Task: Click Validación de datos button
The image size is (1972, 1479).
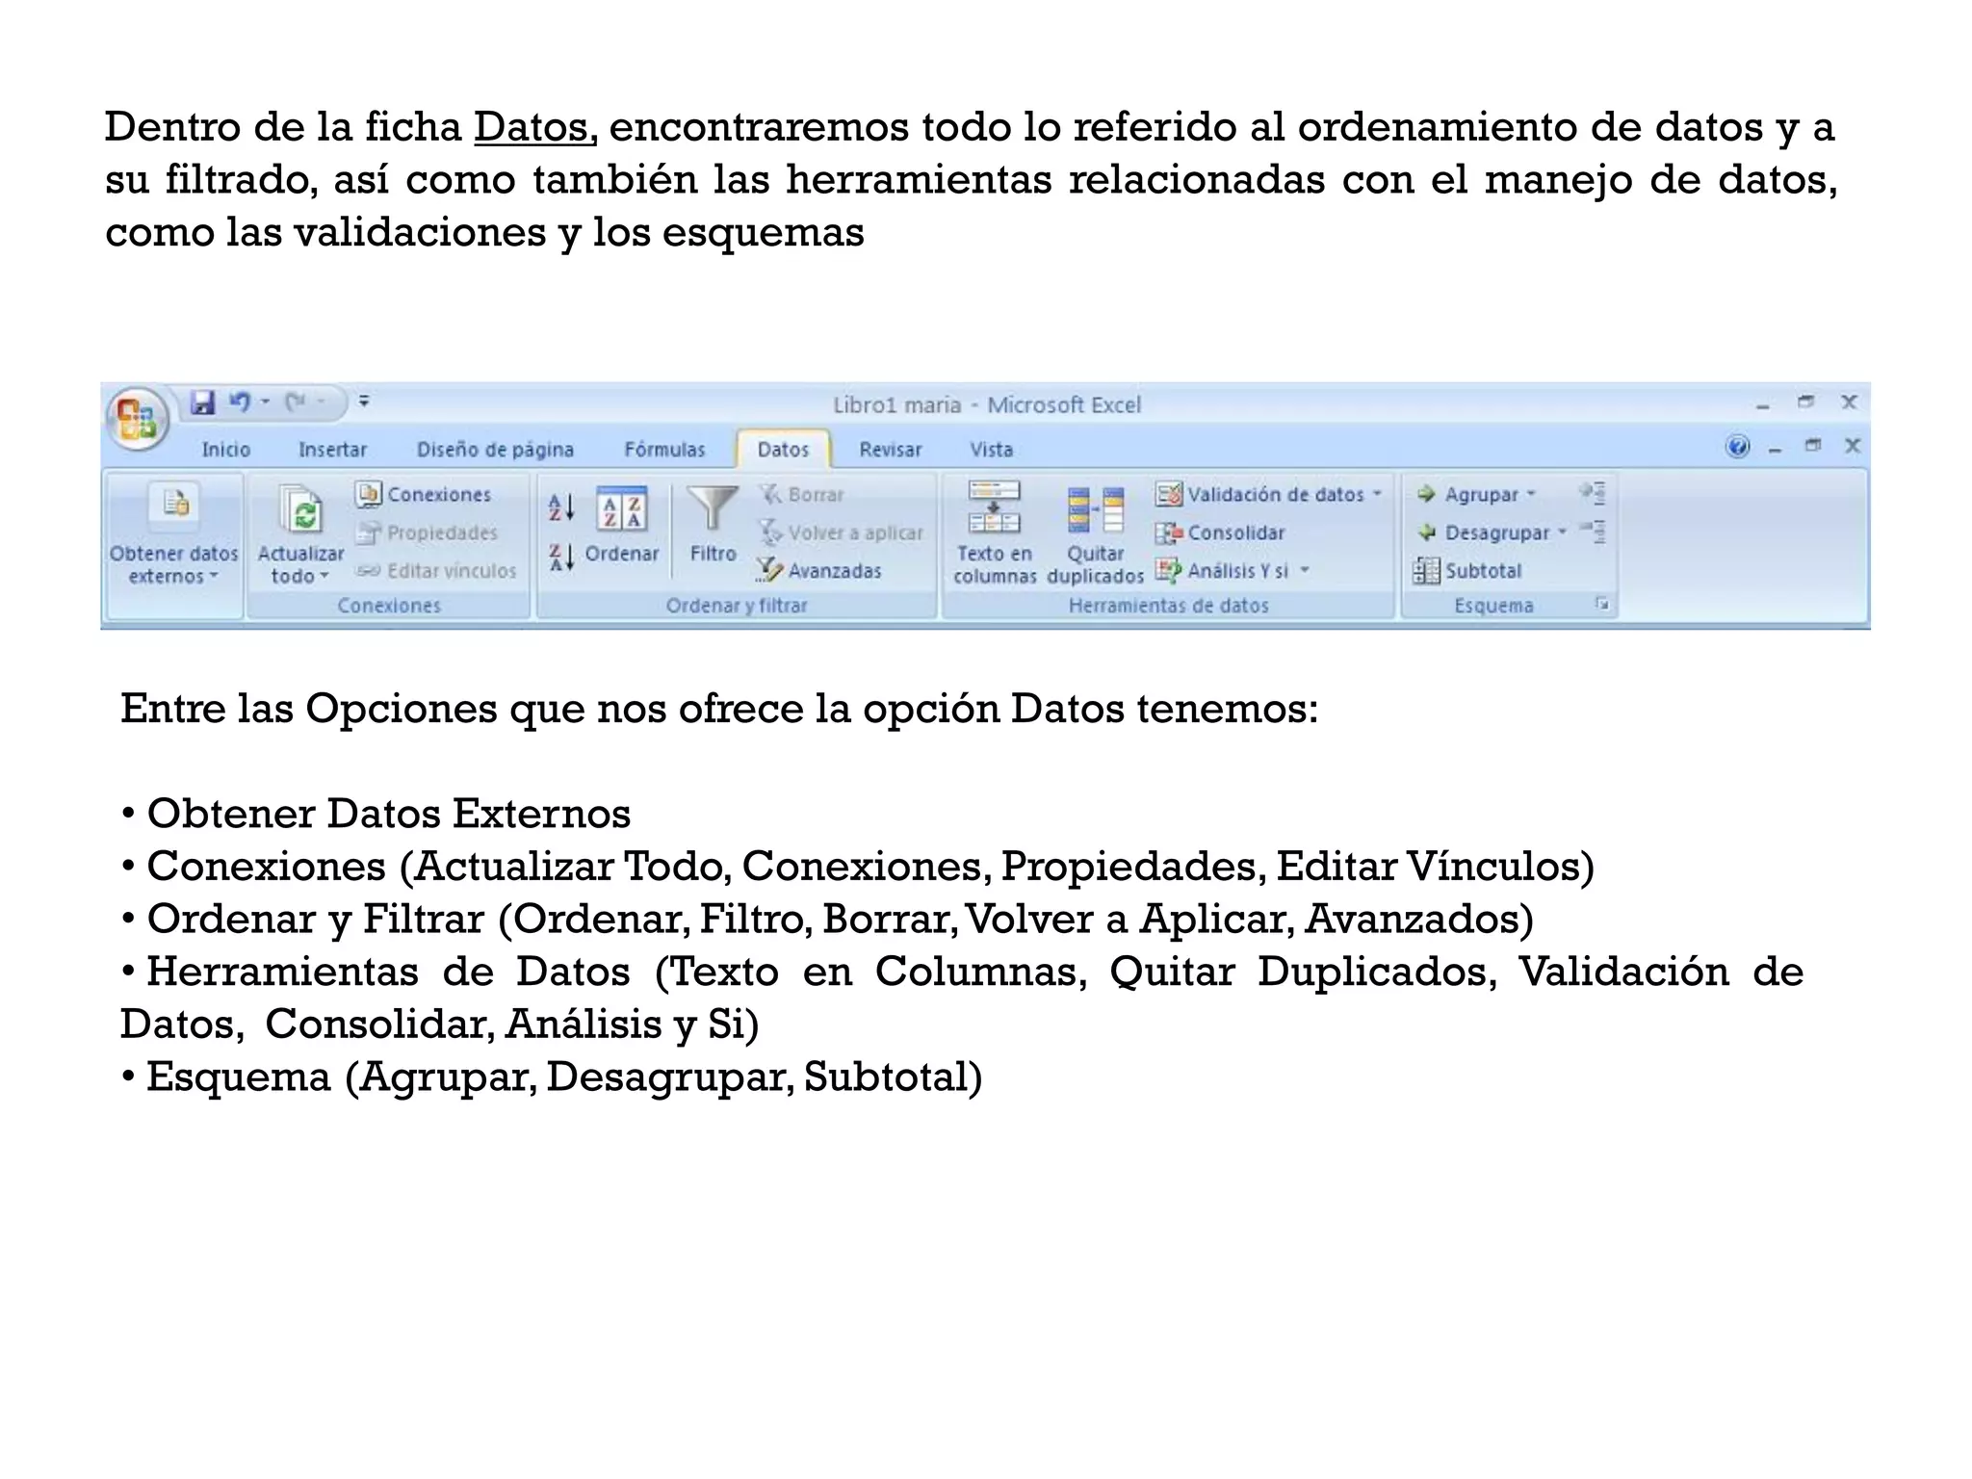Action: (1261, 495)
